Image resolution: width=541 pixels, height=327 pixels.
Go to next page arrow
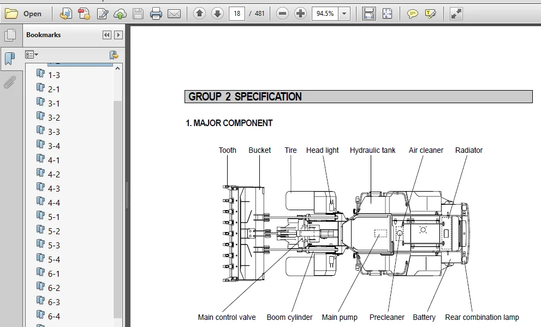(217, 14)
